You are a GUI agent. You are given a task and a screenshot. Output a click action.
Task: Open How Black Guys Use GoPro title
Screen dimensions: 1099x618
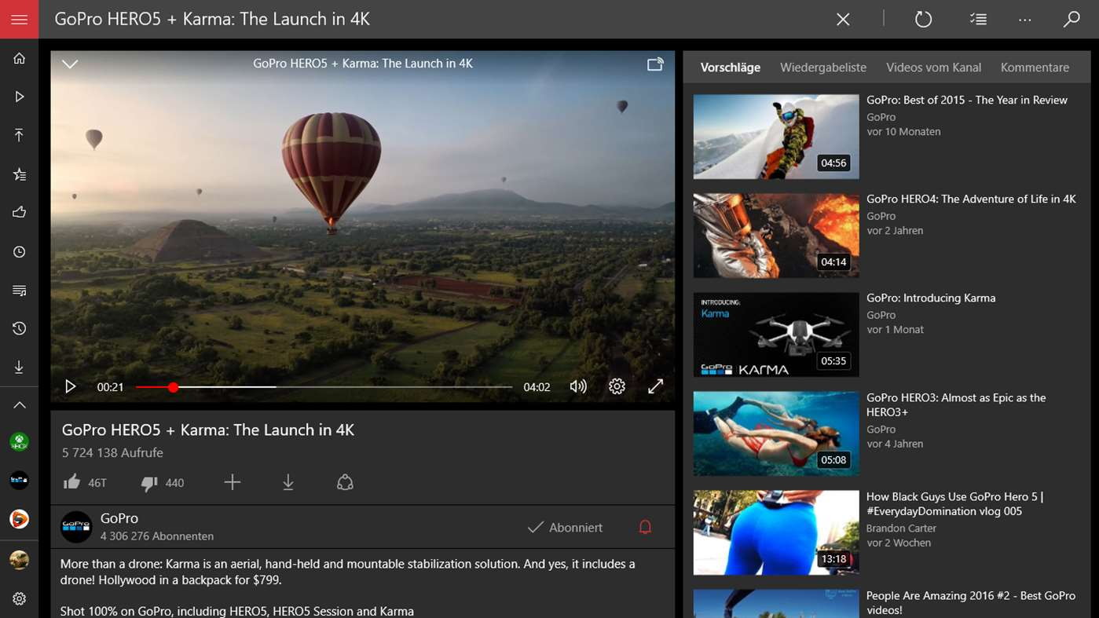click(x=954, y=503)
